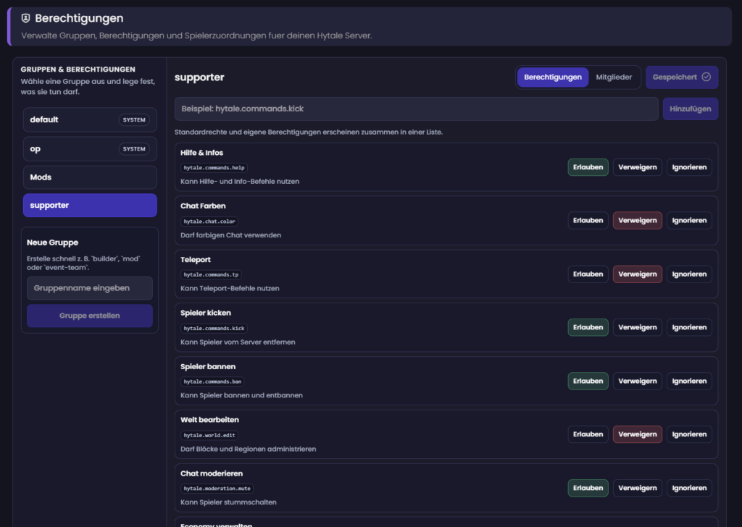Select the Mods group

click(x=90, y=177)
